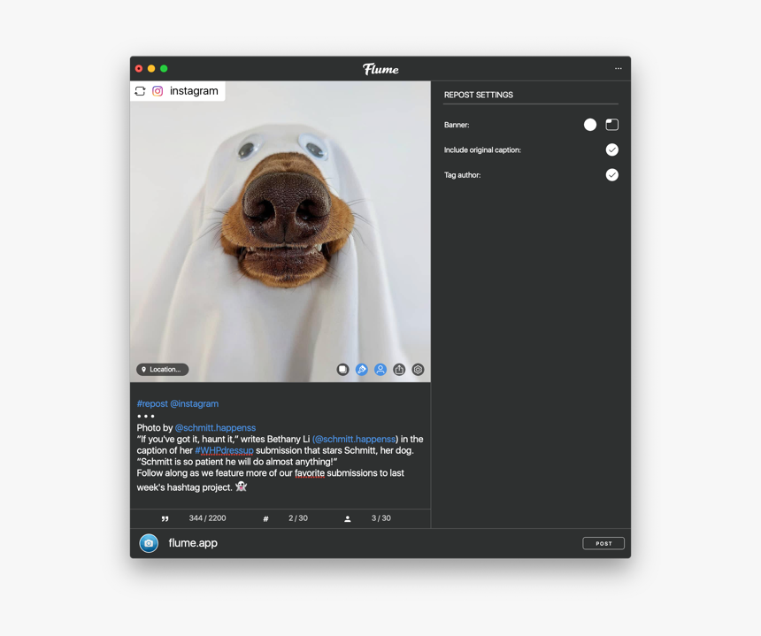The width and height of the screenshot is (761, 636).
Task: Open the REPOST SETTINGS panel header
Action: coord(479,95)
